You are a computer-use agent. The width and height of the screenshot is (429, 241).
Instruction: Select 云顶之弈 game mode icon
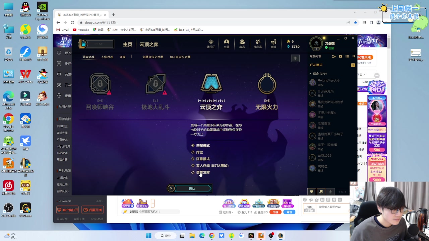coord(211,84)
